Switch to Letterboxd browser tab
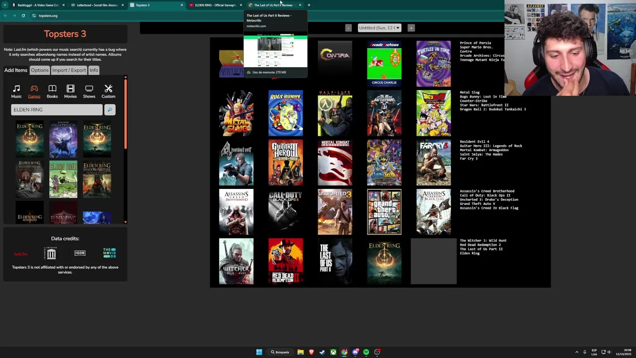 96,5
